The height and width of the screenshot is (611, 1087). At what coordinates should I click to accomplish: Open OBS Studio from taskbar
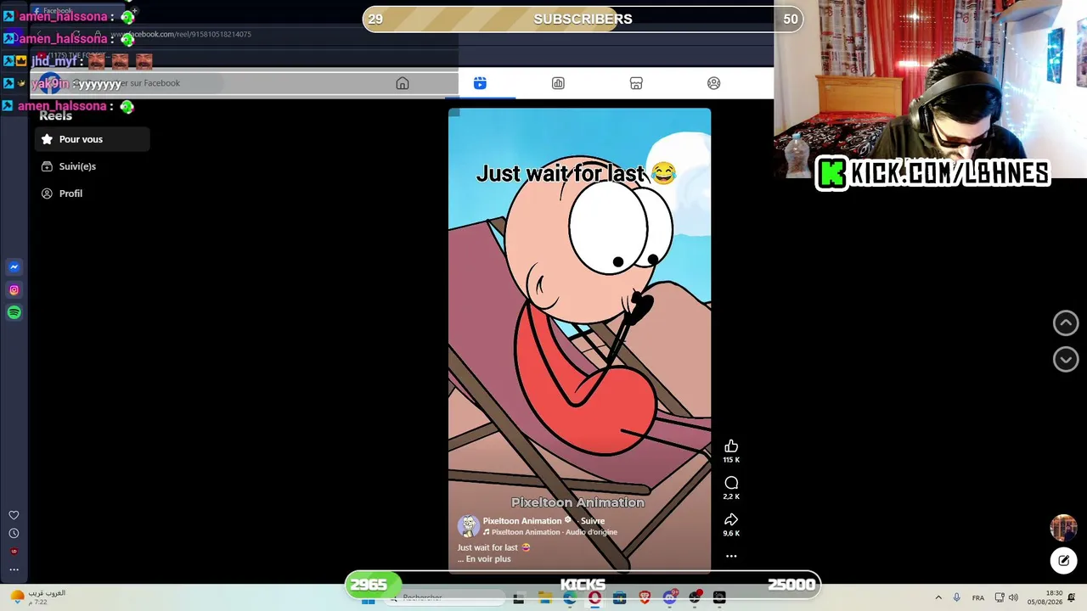tap(695, 598)
